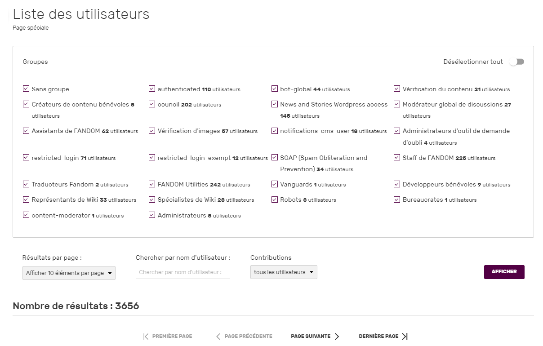Uncheck the Bureaucrates group checkbox

coord(397,200)
